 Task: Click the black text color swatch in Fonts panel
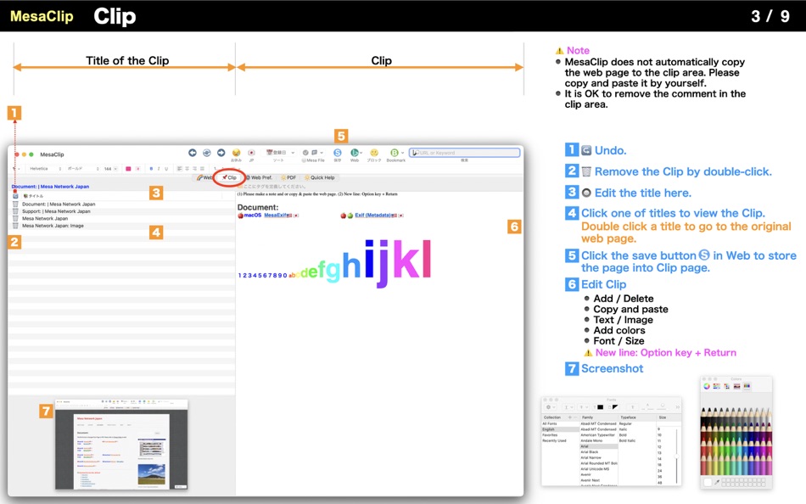(x=601, y=407)
